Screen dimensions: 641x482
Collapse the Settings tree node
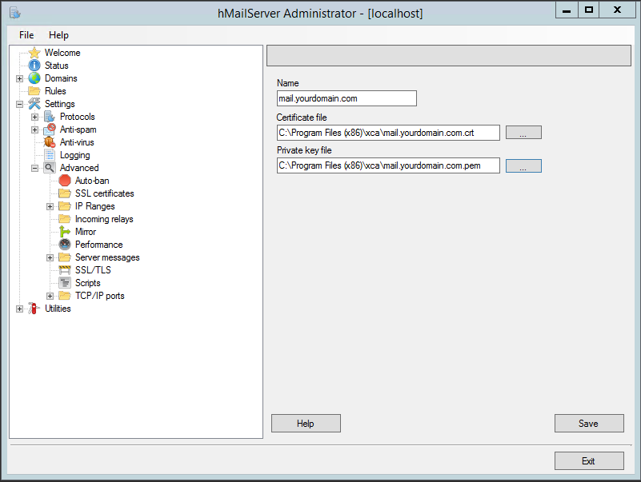coord(20,104)
